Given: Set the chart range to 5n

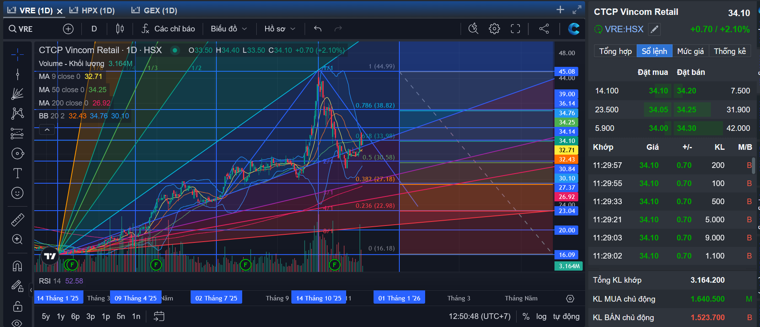Looking at the screenshot, I should pyautogui.click(x=121, y=317).
